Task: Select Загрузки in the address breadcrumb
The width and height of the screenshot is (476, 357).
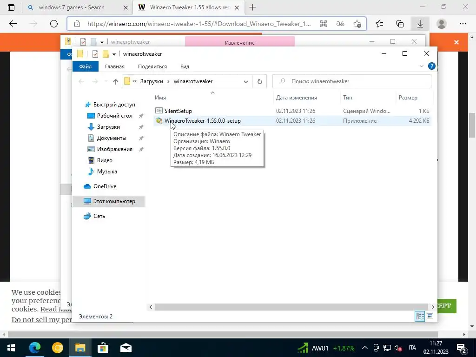Action: (152, 81)
